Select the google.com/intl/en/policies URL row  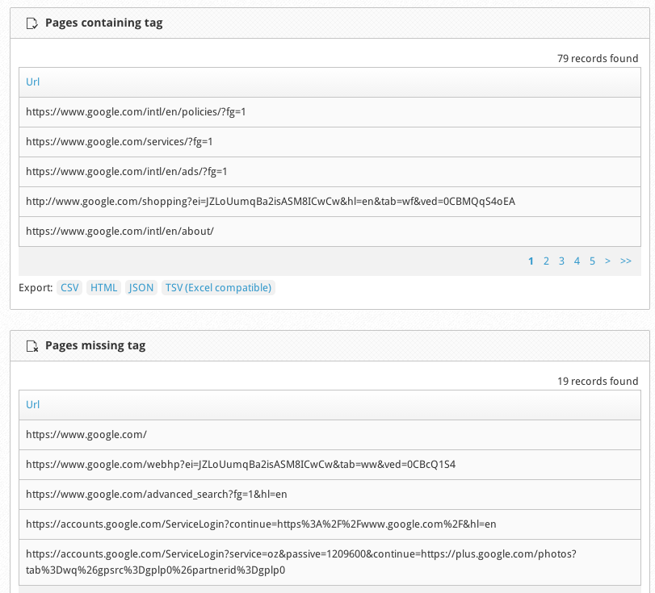click(330, 112)
